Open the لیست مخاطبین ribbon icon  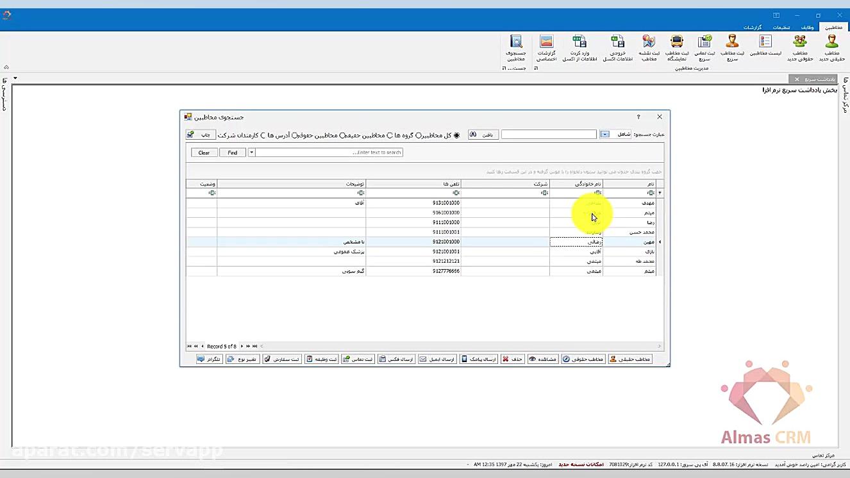coord(765,45)
